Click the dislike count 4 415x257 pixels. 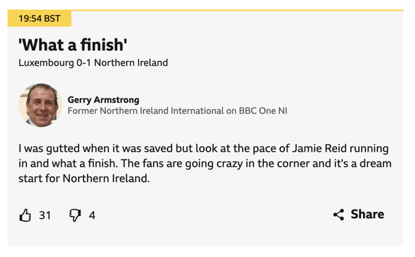(x=92, y=215)
